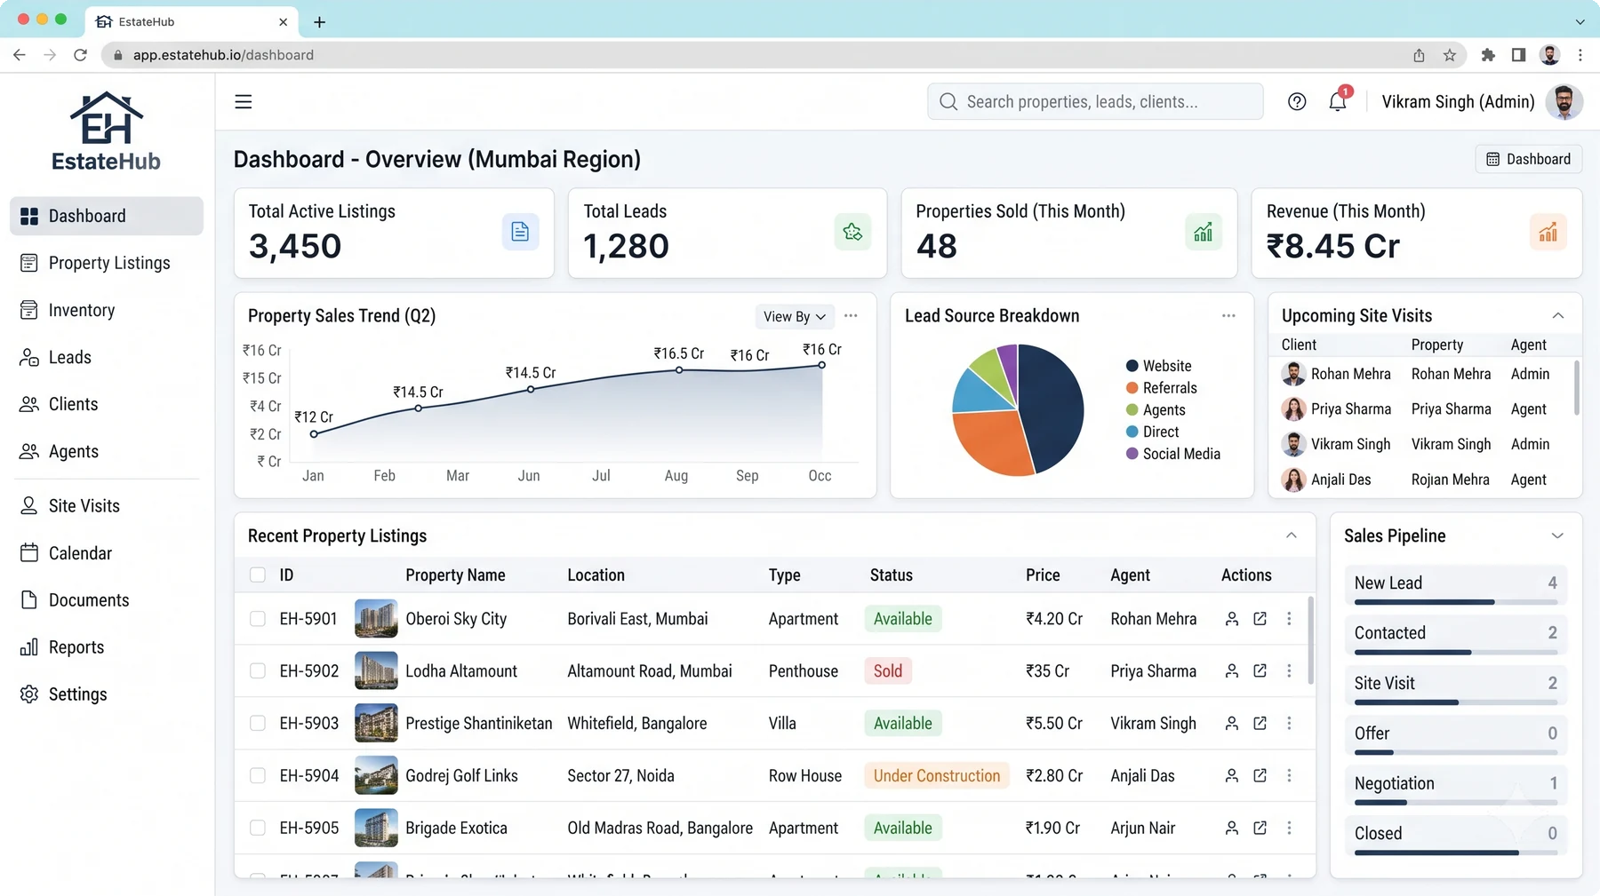This screenshot has width=1600, height=896.
Task: Click the Revenue card chart icon
Action: pos(1548,232)
